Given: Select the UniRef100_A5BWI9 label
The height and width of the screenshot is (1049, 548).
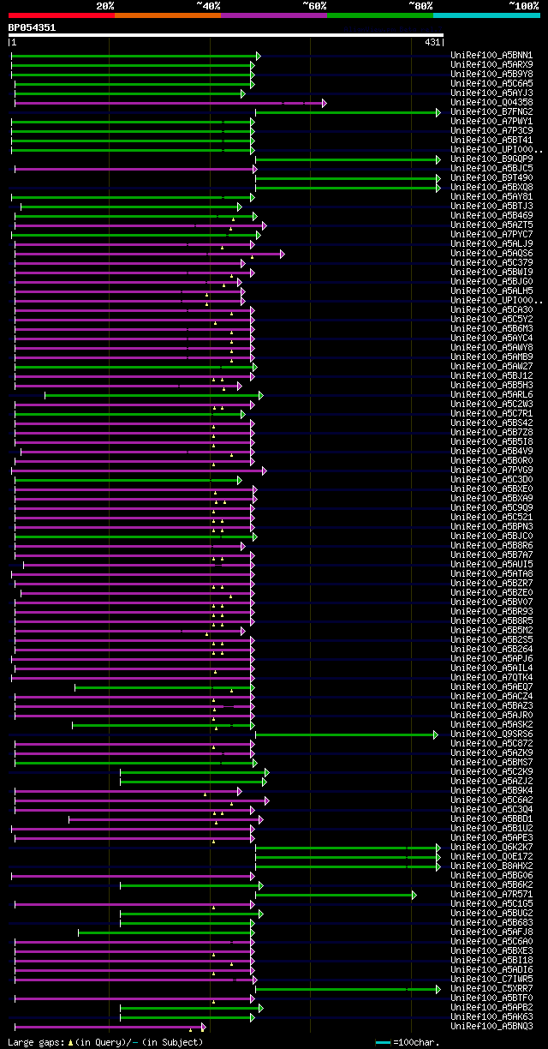Looking at the screenshot, I should coord(491,273).
